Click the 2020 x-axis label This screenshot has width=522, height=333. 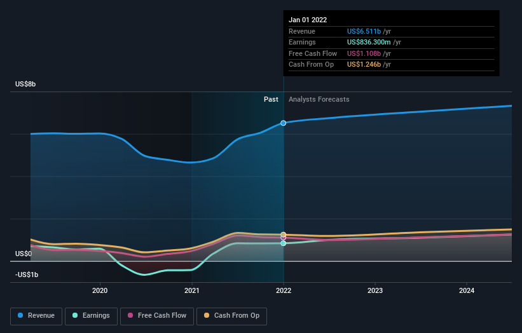pos(100,290)
